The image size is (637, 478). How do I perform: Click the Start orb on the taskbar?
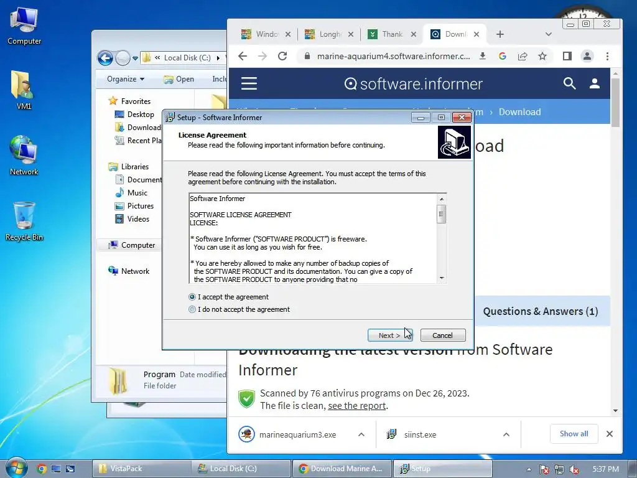pyautogui.click(x=16, y=468)
